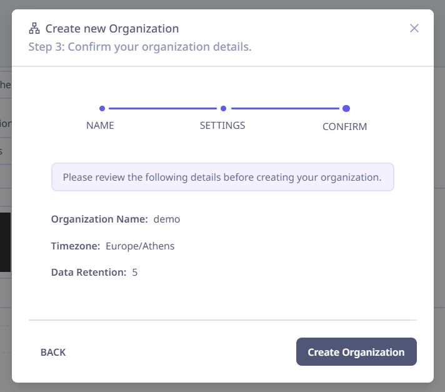Click the Timezone label
445x392 pixels.
[76, 246]
